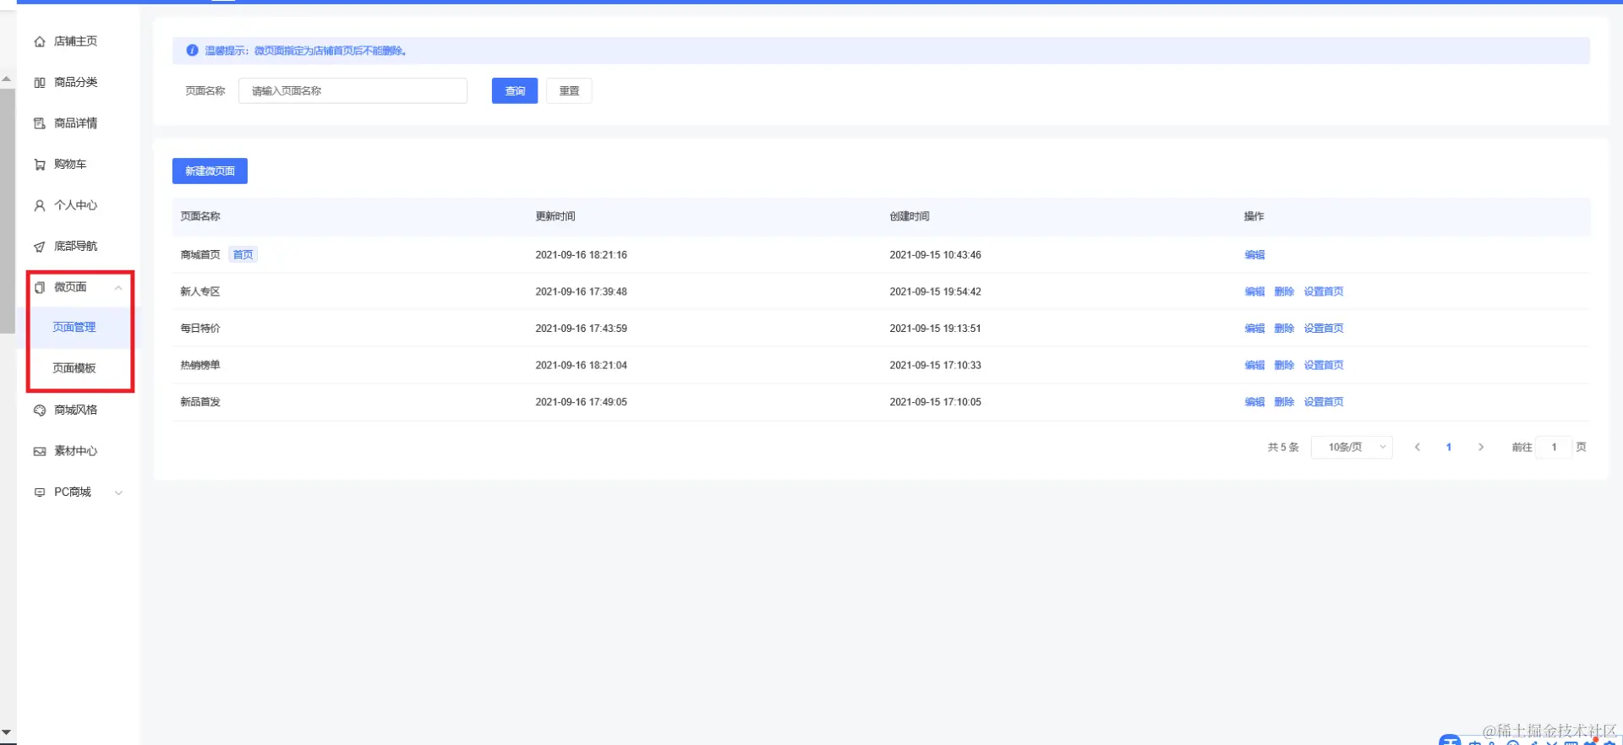Open 商品详情 menu item
The height and width of the screenshot is (745, 1623).
coord(76,123)
